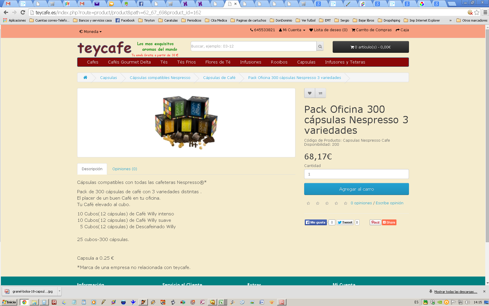Open downloaded granel-bolsa-18-capsul jpg file
The width and height of the screenshot is (489, 306).
pyautogui.click(x=30, y=291)
